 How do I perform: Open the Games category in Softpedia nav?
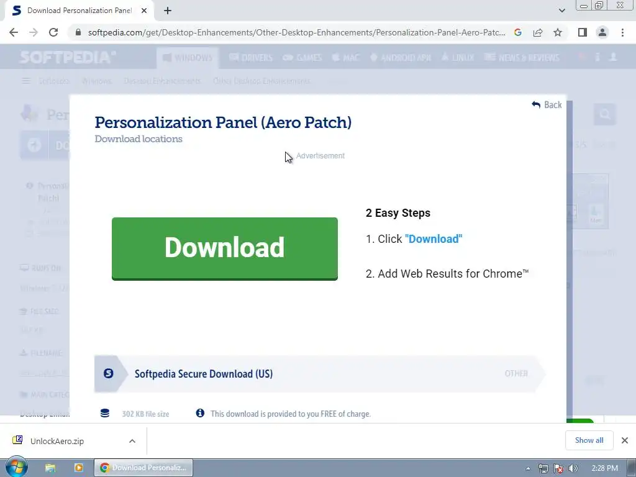point(302,58)
